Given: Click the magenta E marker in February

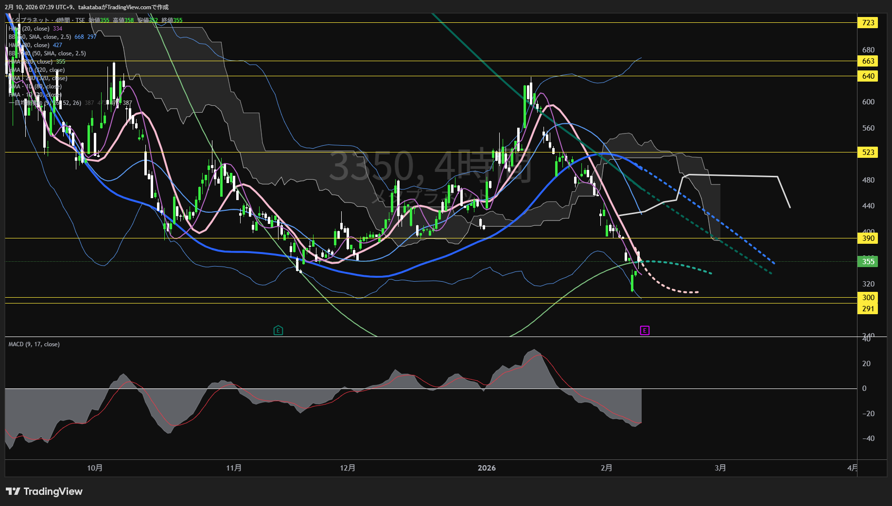Looking at the screenshot, I should pos(645,331).
